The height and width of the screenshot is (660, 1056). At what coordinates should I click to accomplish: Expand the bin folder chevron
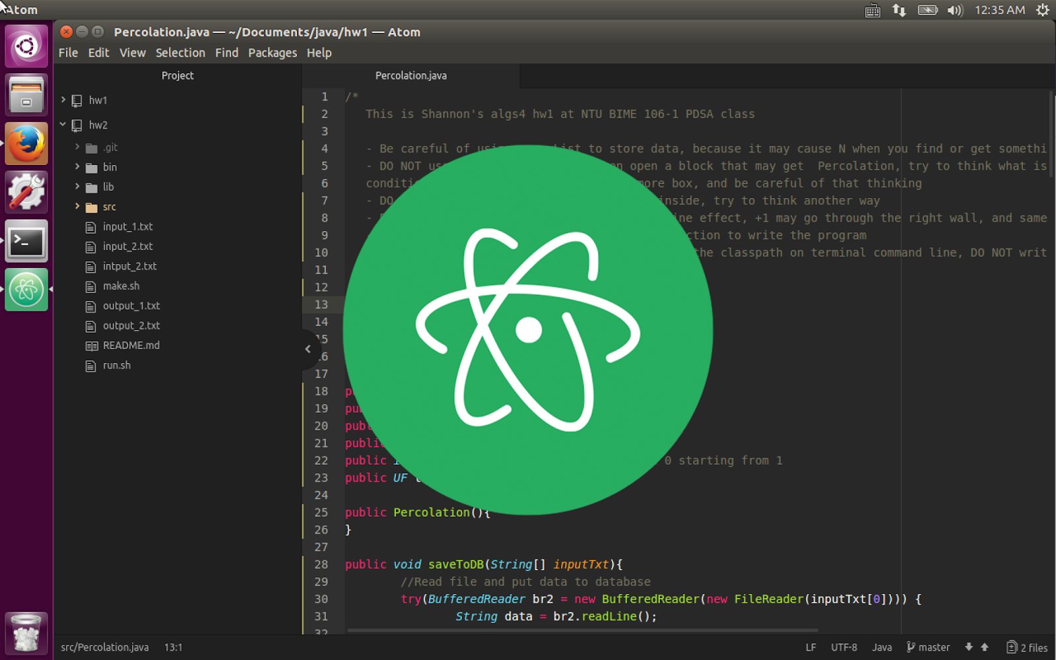[x=77, y=166]
